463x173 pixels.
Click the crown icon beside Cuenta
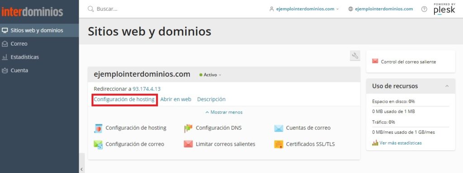5,70
